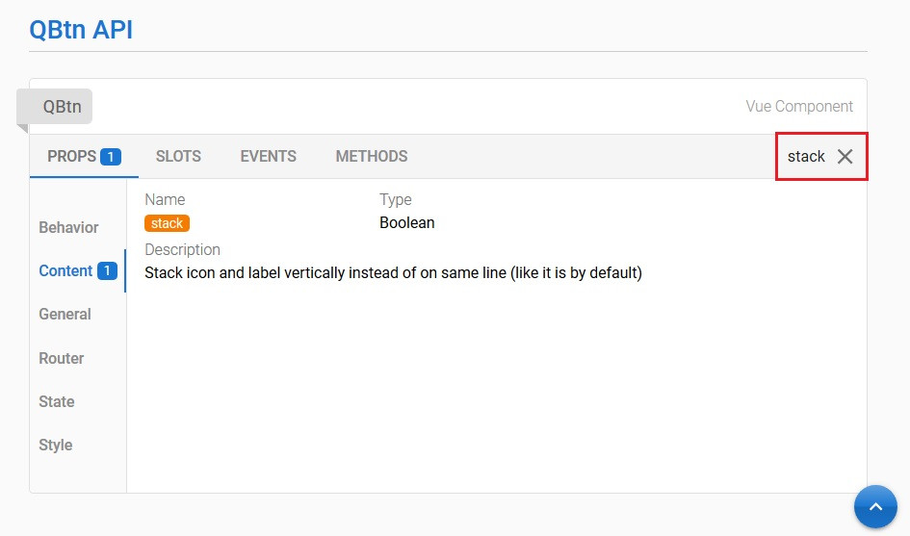Clear the stack search filter
Image resolution: width=910 pixels, height=536 pixels.
[845, 157]
